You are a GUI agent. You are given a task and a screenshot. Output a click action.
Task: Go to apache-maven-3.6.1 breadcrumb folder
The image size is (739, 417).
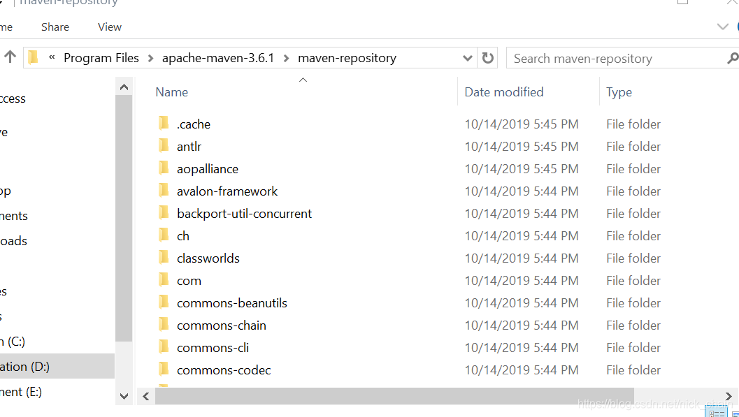(x=218, y=58)
